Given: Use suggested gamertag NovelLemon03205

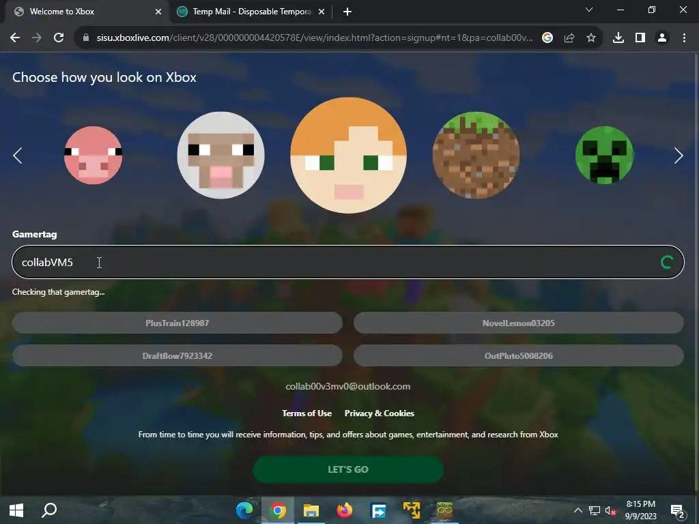Looking at the screenshot, I should (x=519, y=323).
